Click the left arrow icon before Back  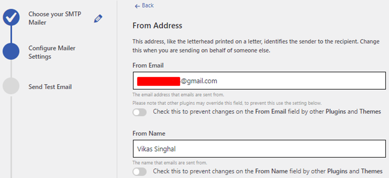coord(137,6)
